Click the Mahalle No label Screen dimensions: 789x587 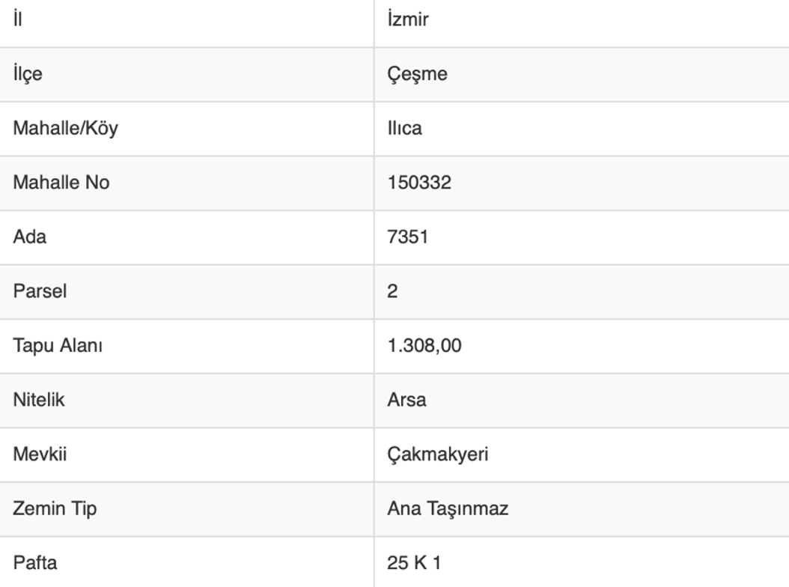coord(61,183)
